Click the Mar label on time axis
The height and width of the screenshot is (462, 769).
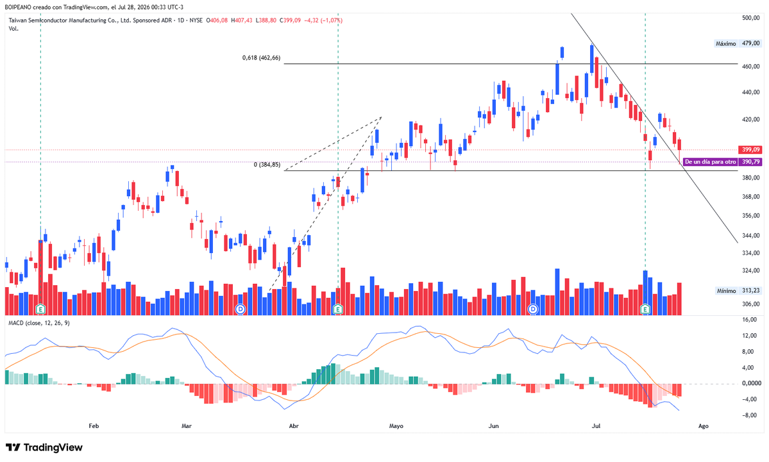(187, 426)
